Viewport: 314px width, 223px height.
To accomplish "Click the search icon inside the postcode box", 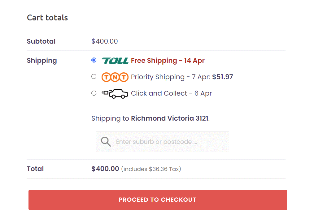I will click(x=106, y=141).
